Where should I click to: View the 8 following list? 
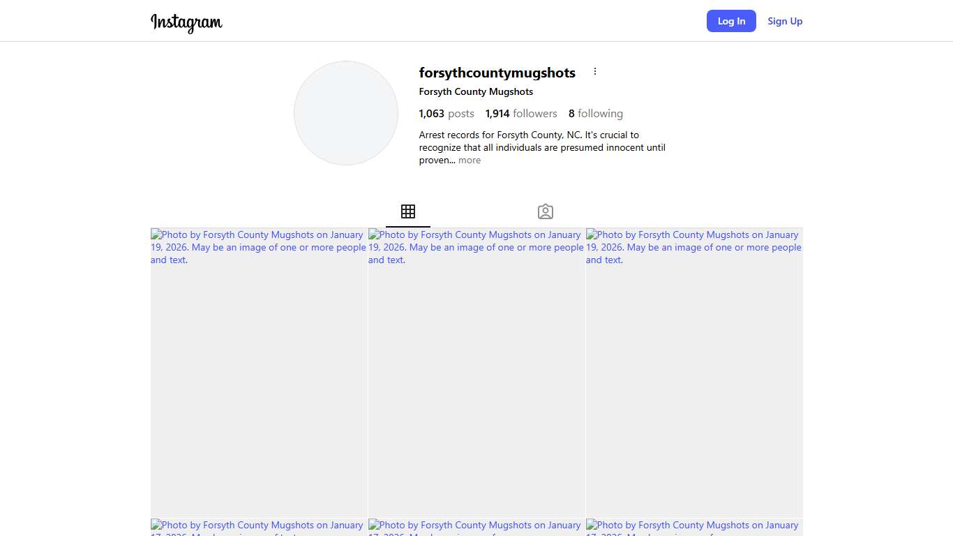(x=595, y=114)
